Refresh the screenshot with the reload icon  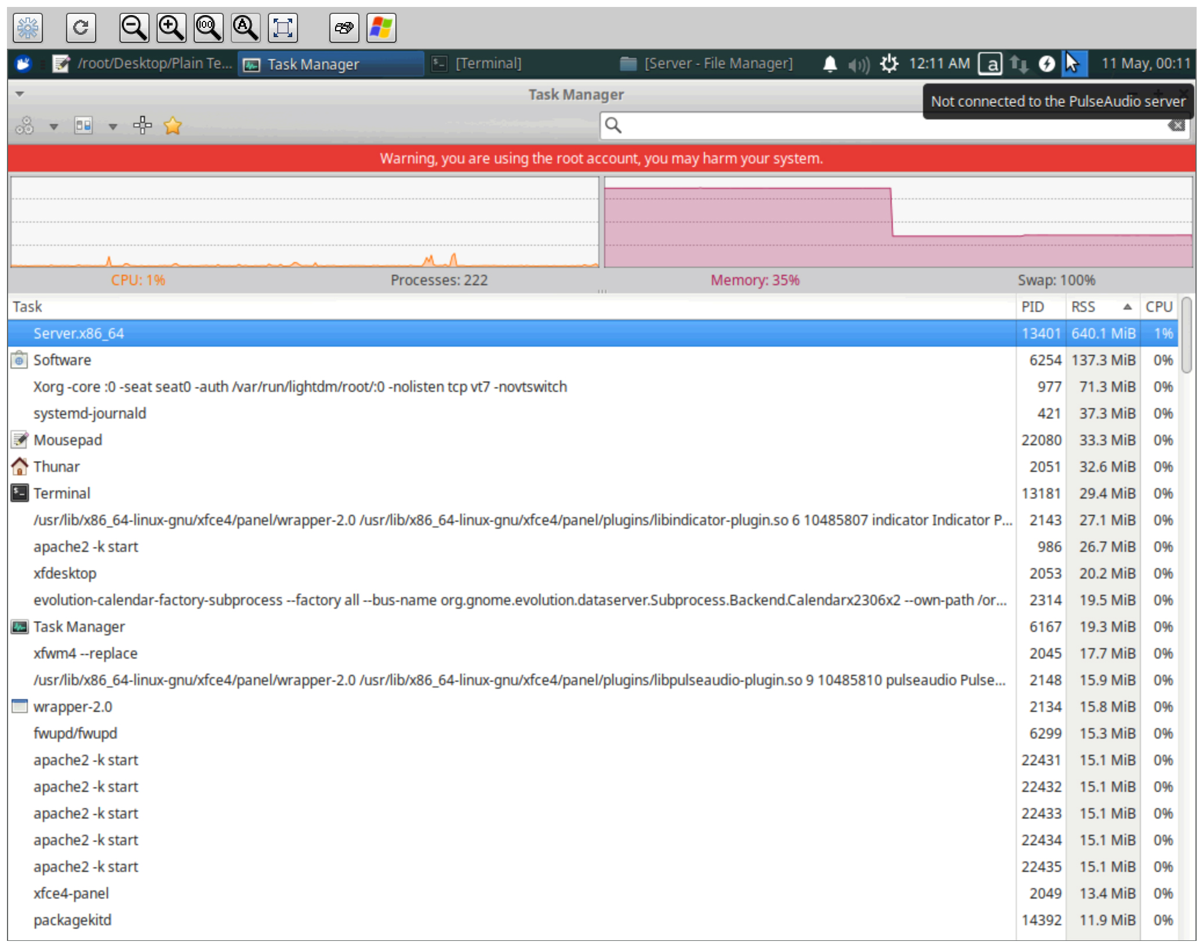[x=81, y=27]
